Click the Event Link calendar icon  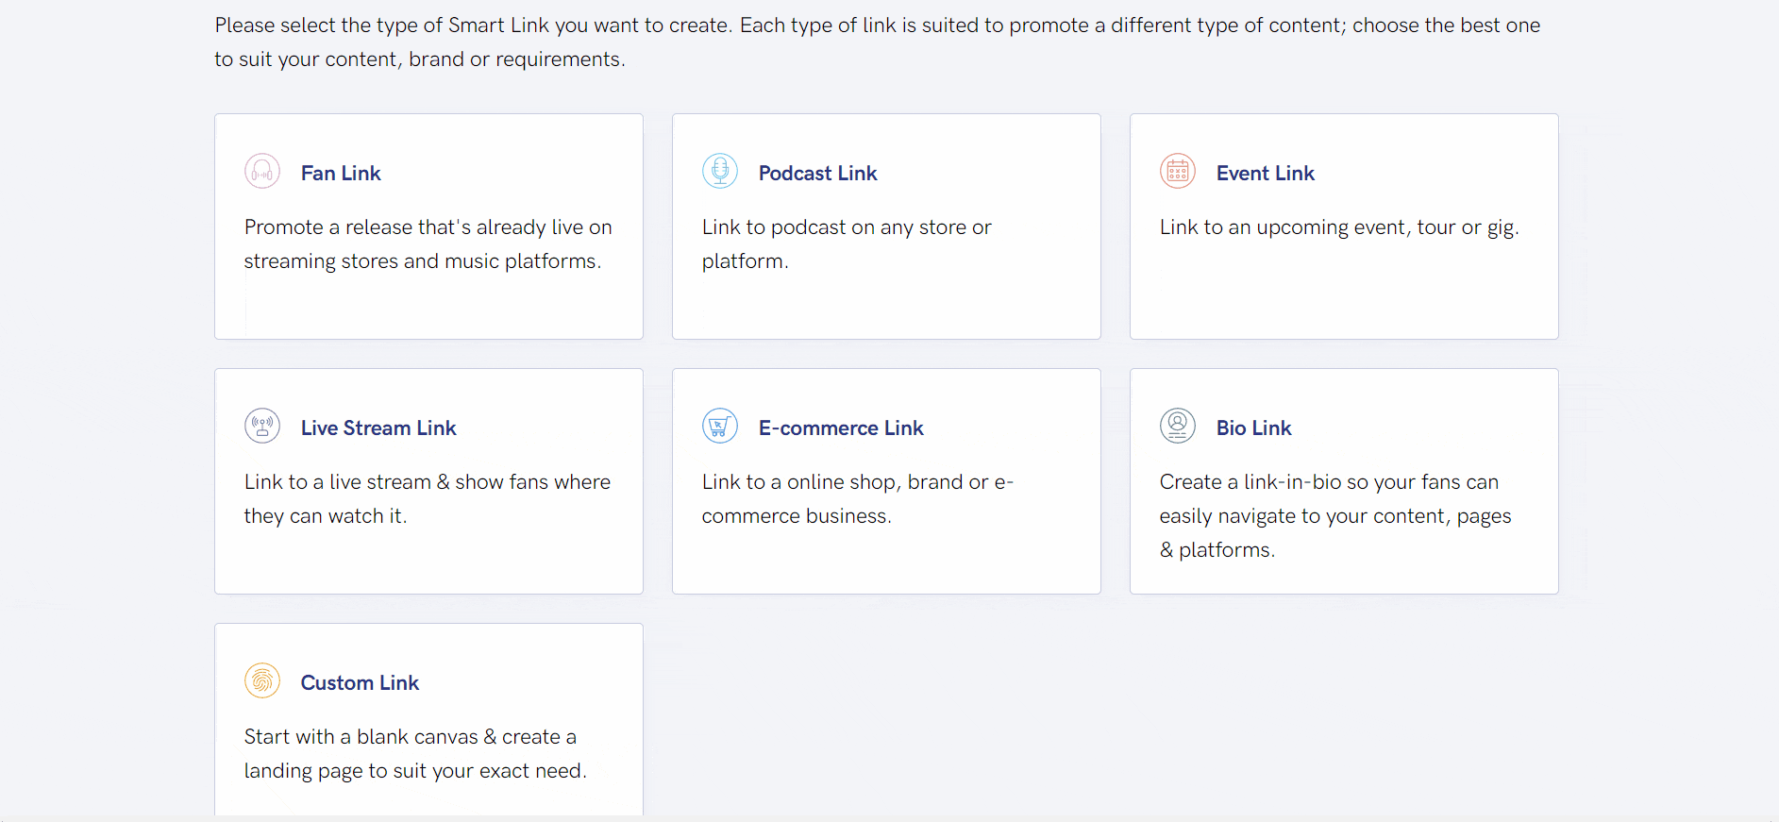(x=1178, y=171)
